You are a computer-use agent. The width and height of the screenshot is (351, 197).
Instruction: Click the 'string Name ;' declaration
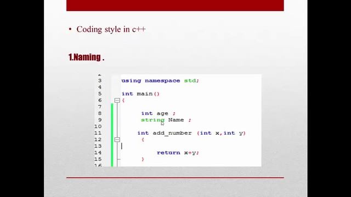[166, 120]
